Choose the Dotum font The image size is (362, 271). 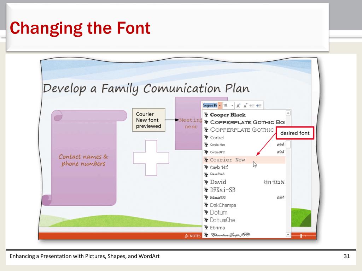(x=244, y=212)
